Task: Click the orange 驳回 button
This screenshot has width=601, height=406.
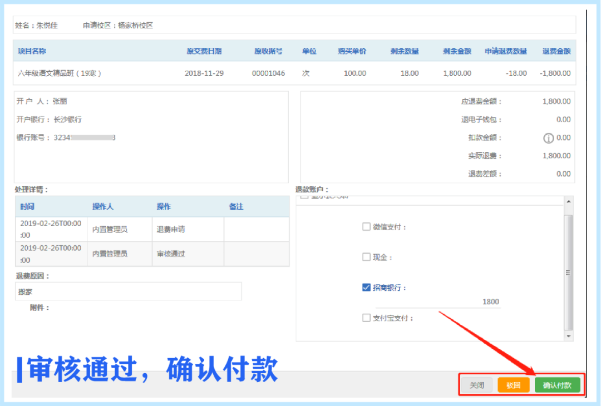Action: point(513,385)
